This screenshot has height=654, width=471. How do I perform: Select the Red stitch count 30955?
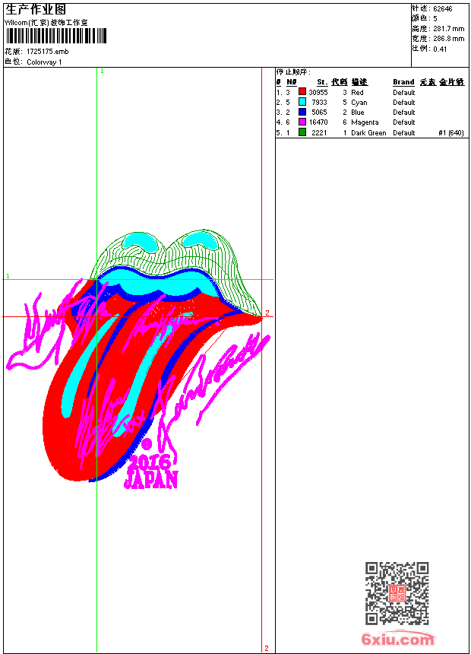coord(318,93)
